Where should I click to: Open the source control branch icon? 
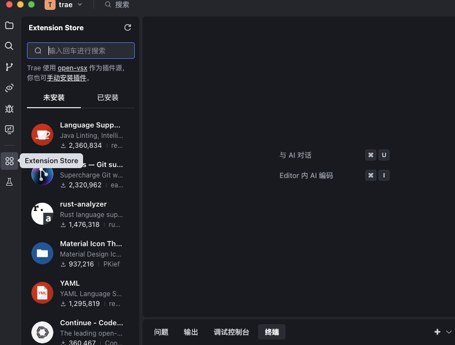9,67
